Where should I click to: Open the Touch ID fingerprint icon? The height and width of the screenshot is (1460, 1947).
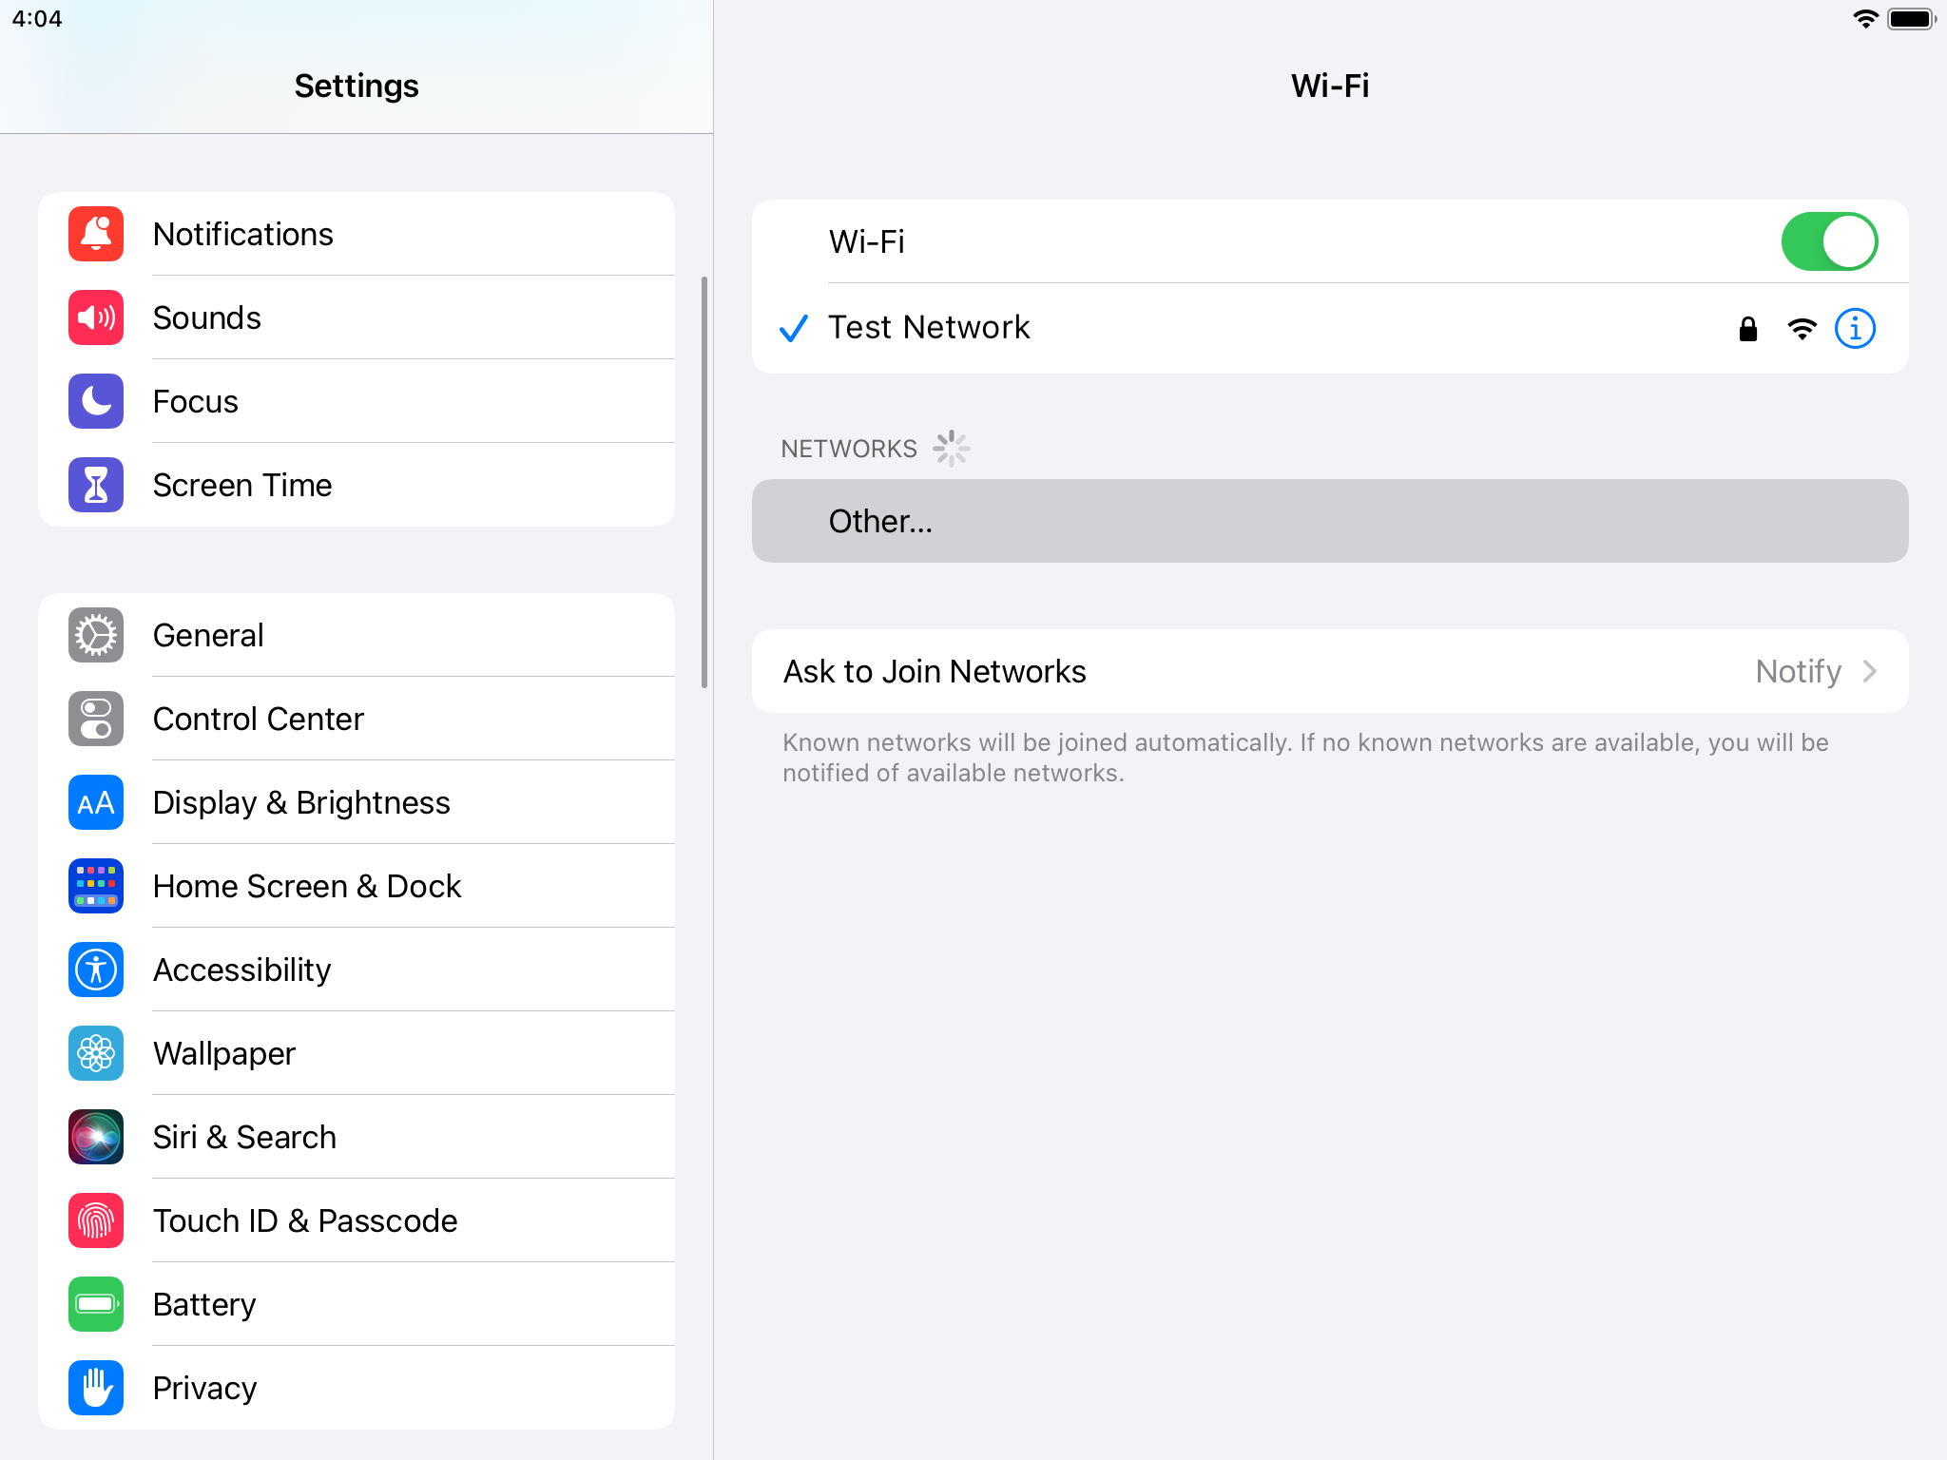tap(96, 1220)
